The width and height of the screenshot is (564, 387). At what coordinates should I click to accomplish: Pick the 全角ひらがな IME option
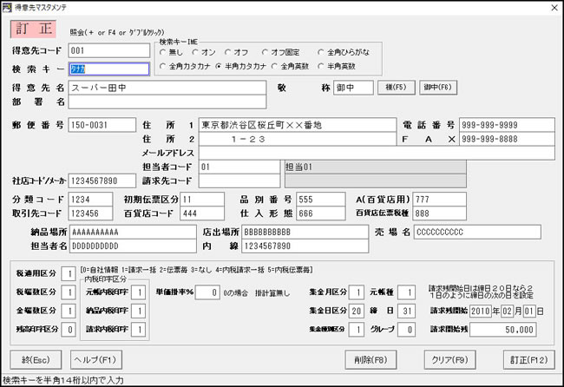[x=322, y=52]
